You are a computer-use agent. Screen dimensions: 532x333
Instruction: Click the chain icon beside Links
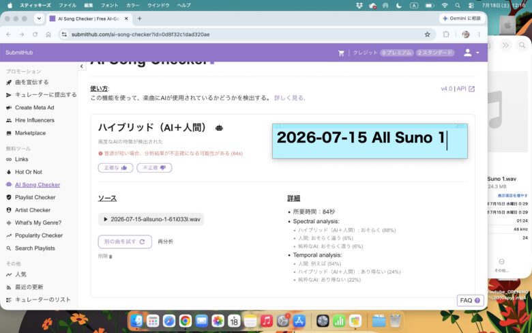(x=9, y=159)
